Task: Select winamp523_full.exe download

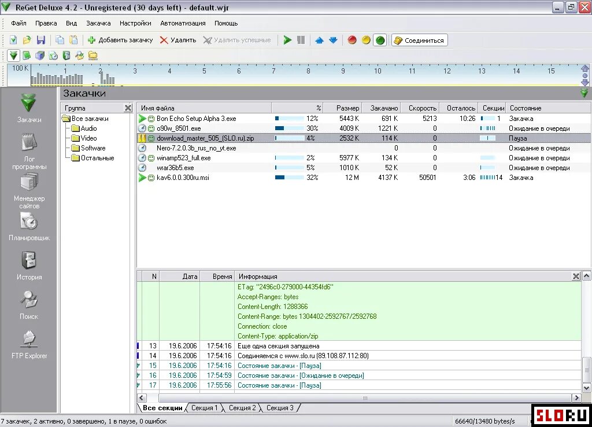Action: [x=364, y=158]
